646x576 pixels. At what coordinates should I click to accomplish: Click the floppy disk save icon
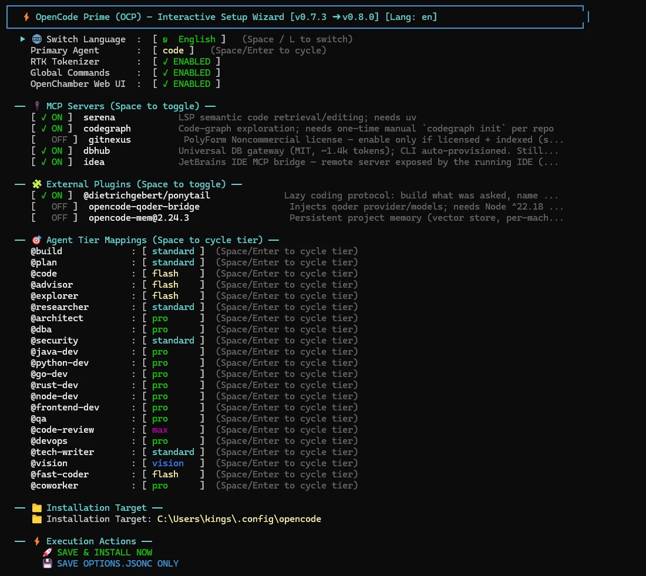pos(48,563)
